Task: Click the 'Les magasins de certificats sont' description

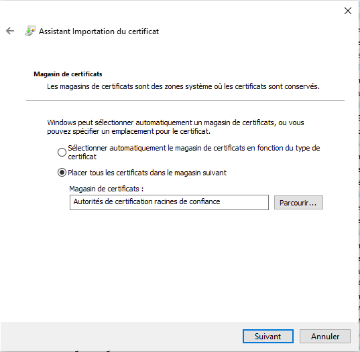Action: 183,86
